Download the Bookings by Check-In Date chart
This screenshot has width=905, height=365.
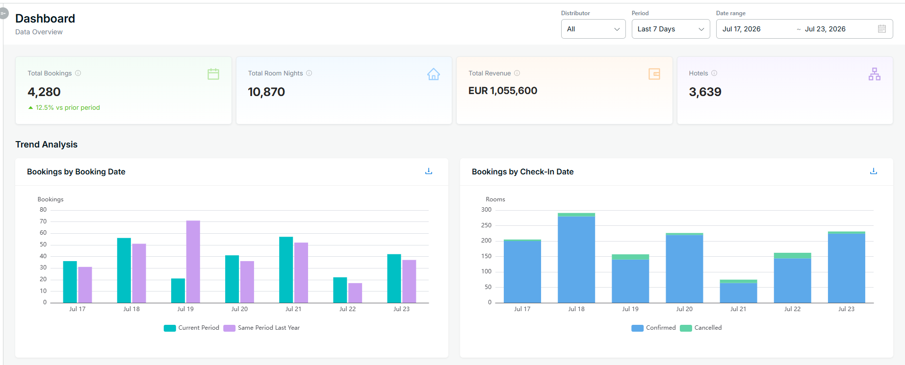coord(874,171)
